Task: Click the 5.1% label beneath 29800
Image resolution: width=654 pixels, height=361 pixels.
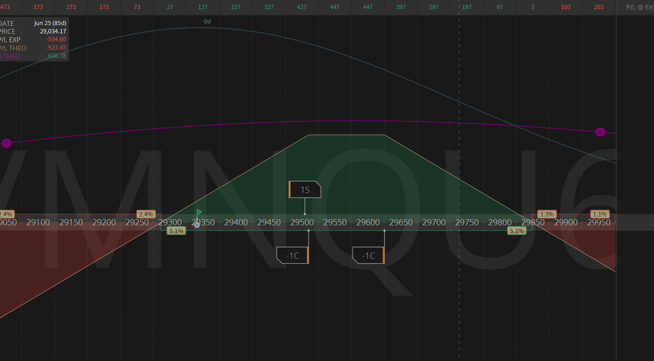Action: click(517, 231)
